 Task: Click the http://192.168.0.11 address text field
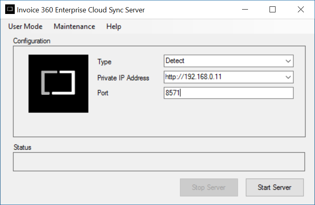pos(224,77)
